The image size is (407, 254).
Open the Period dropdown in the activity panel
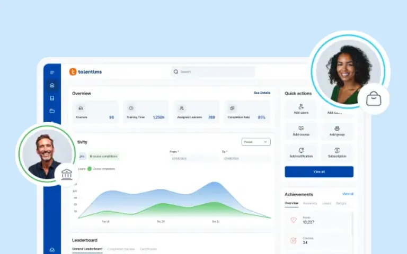tap(256, 142)
